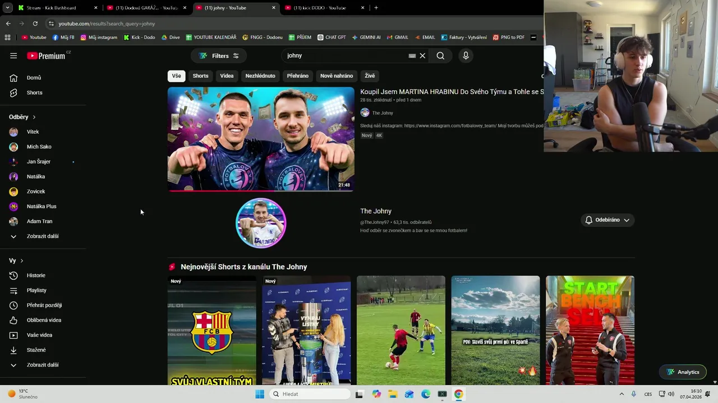Viewport: 718px width, 403px height.
Task: Open Historie in the sidebar
Action: tap(36, 275)
